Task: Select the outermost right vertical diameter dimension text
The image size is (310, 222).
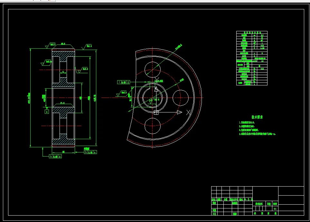Action: coord(95,98)
